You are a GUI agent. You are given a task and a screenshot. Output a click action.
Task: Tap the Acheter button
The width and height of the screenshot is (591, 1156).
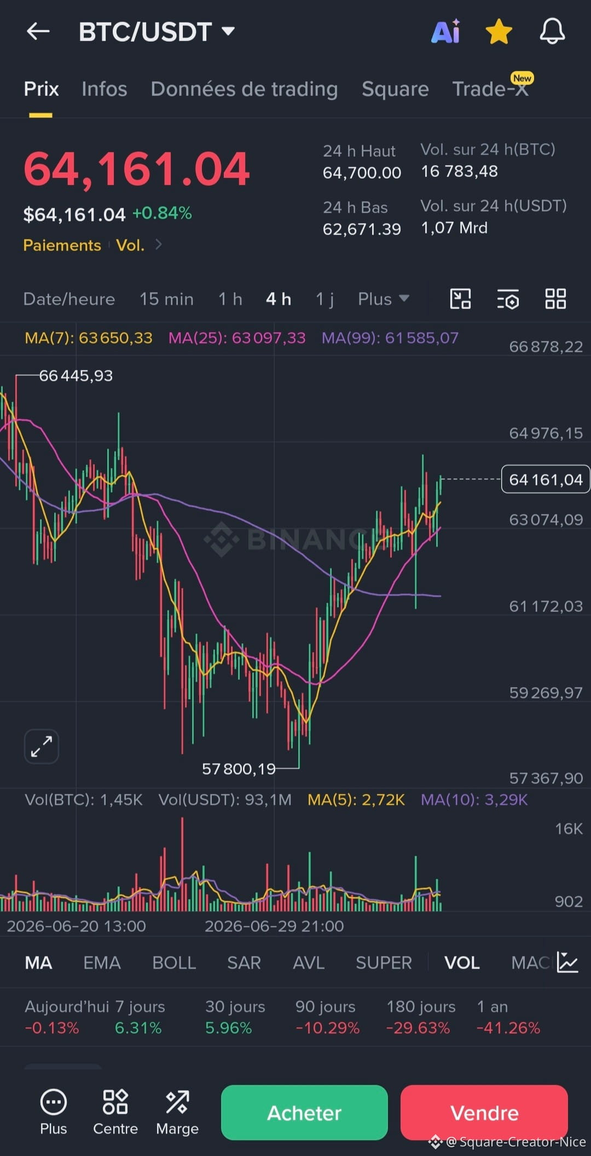304,1113
